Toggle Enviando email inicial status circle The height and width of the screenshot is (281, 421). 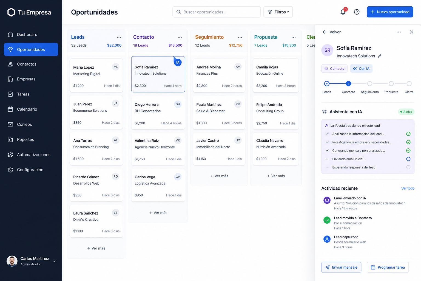(x=408, y=159)
